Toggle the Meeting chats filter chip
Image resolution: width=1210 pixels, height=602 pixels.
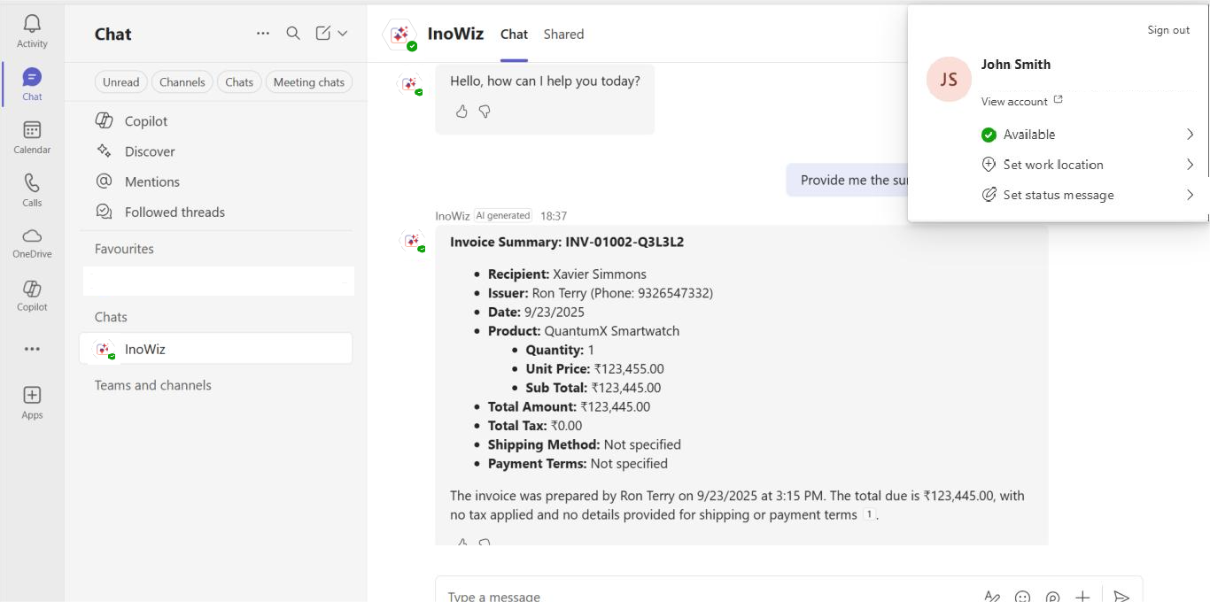(x=308, y=82)
